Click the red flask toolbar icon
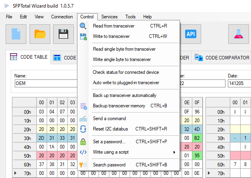The width and height of the screenshot is (251, 178). tap(239, 34)
